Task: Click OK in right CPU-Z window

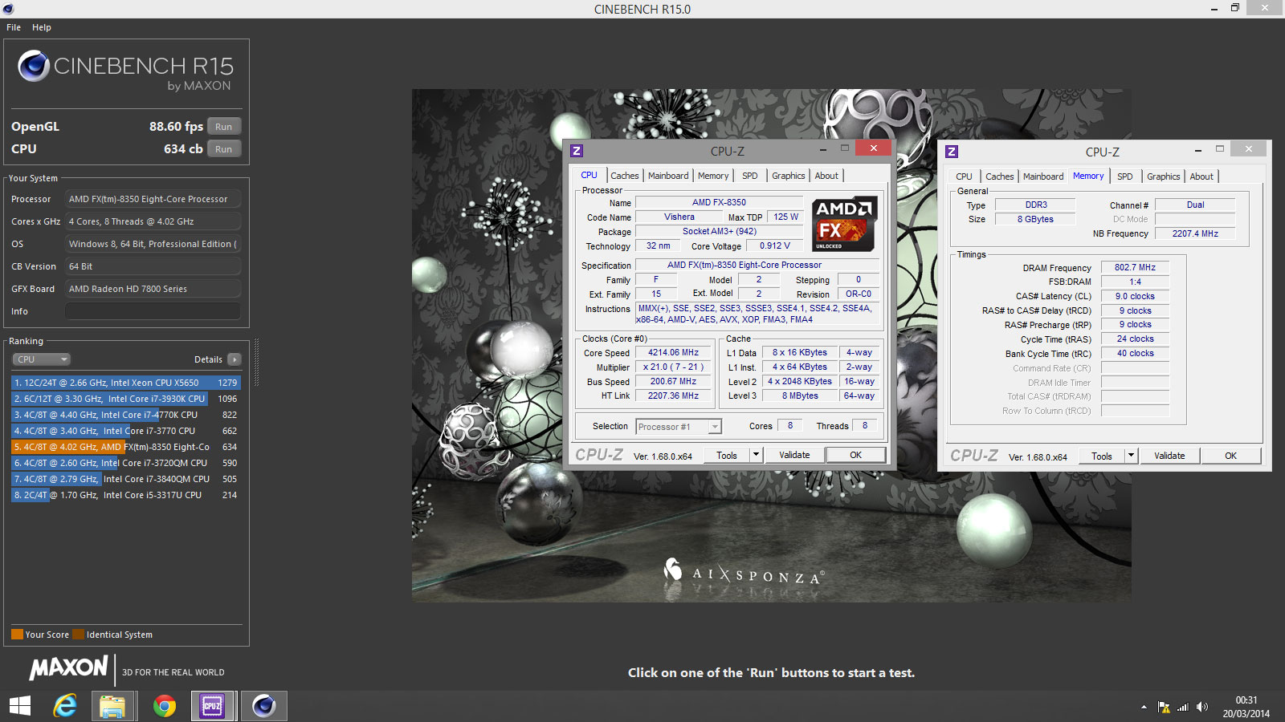Action: point(1231,456)
